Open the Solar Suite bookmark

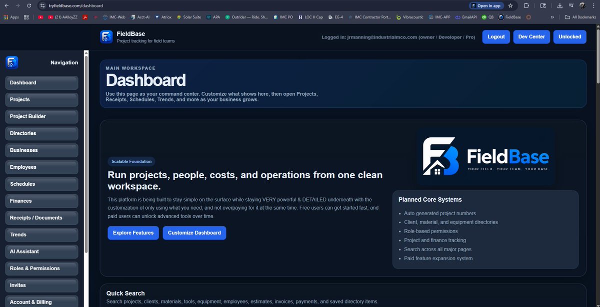coord(188,17)
